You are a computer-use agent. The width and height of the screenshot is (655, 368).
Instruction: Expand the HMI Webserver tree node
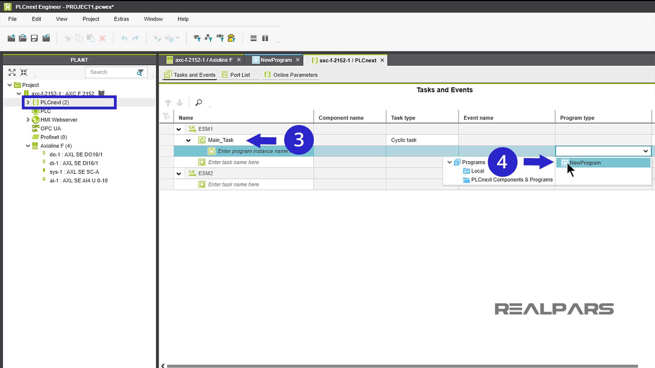click(28, 120)
